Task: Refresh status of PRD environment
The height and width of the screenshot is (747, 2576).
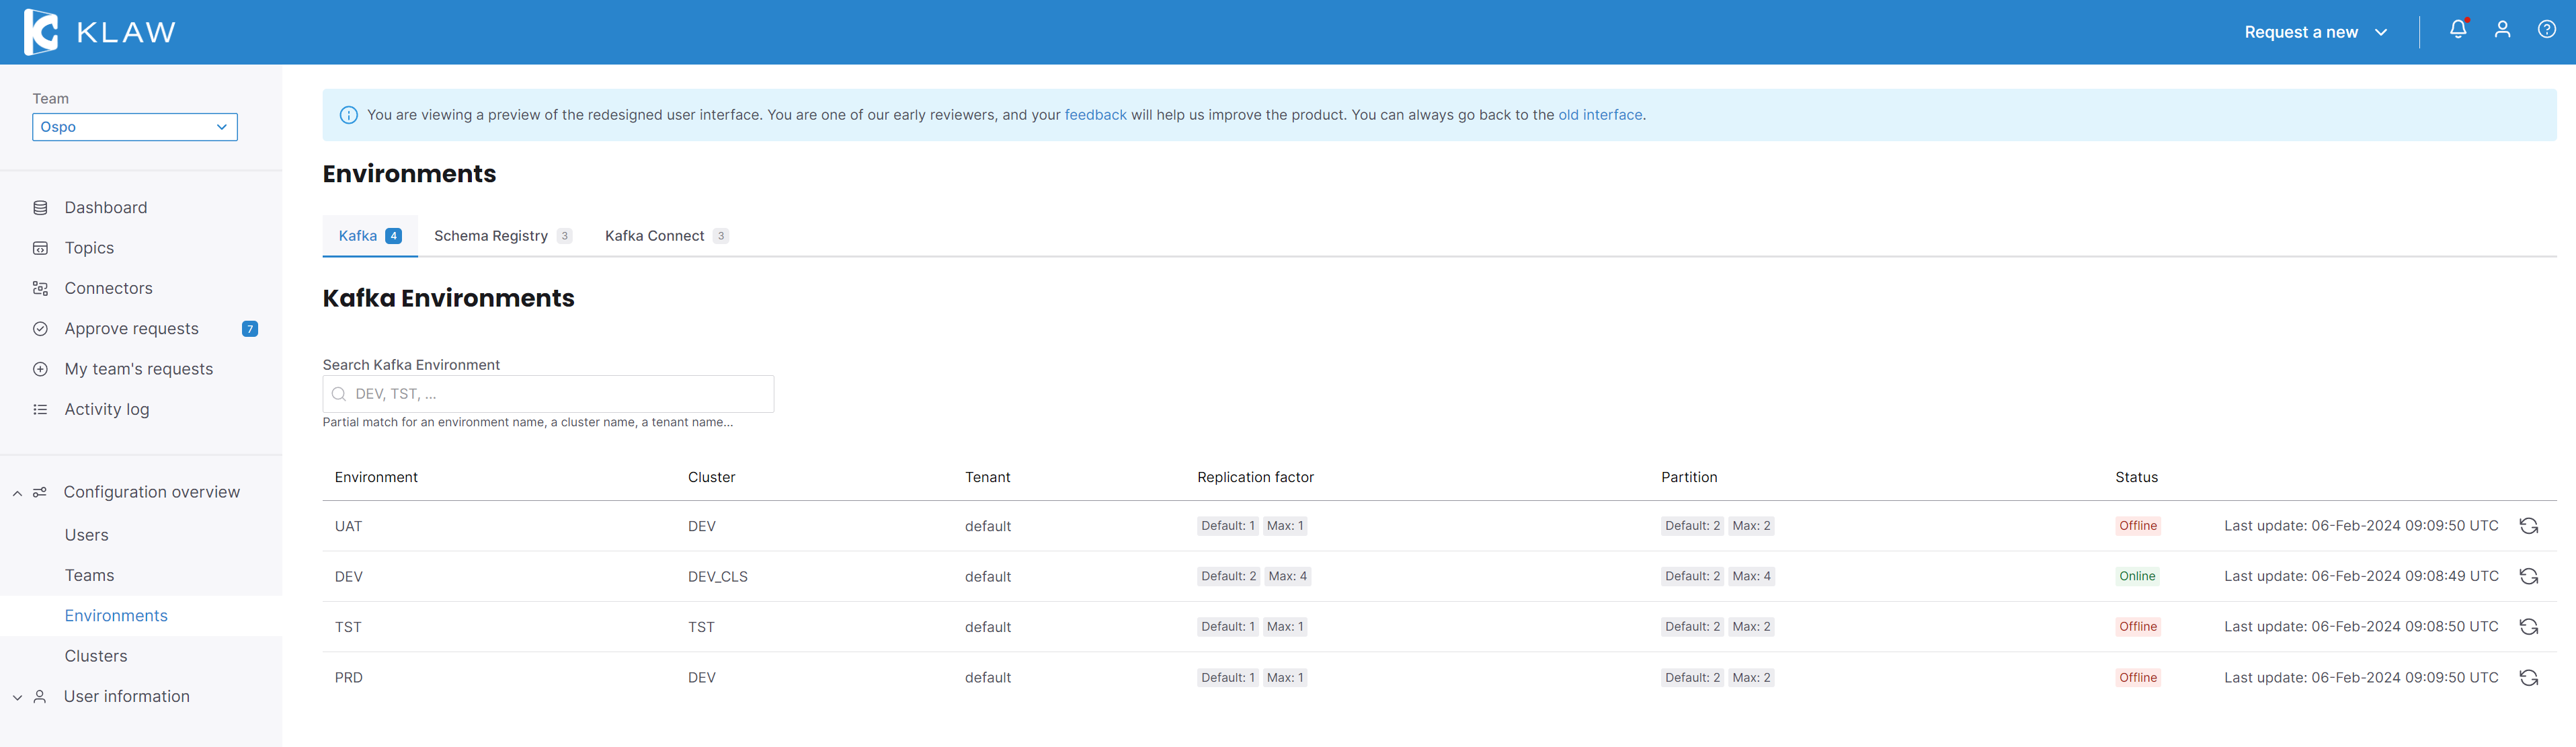Action: coord(2528,678)
